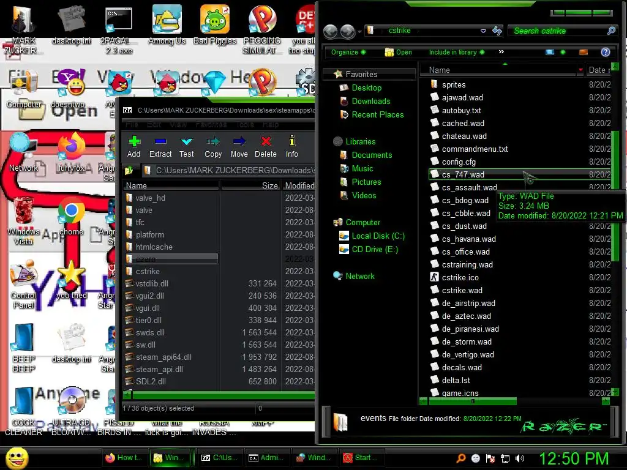Open Downloads in Favorites list
The width and height of the screenshot is (627, 470).
(x=370, y=101)
